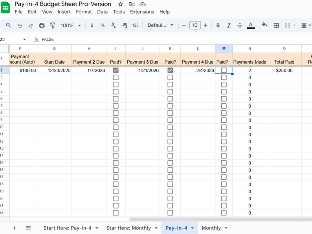Image resolution: width=312 pixels, height=234 pixels.
Task: Check column K checkbox in row 17
Action: click(170, 177)
